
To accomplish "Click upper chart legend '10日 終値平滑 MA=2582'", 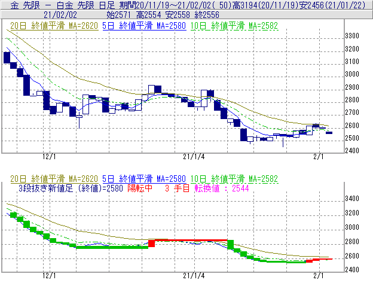I will tap(234, 26).
